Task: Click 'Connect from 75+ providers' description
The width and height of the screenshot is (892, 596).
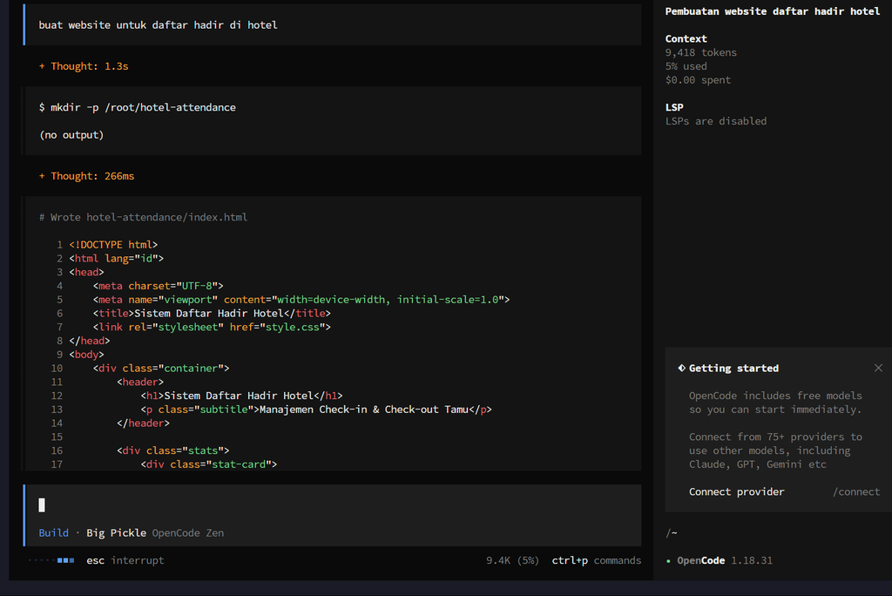Action: pos(775,450)
